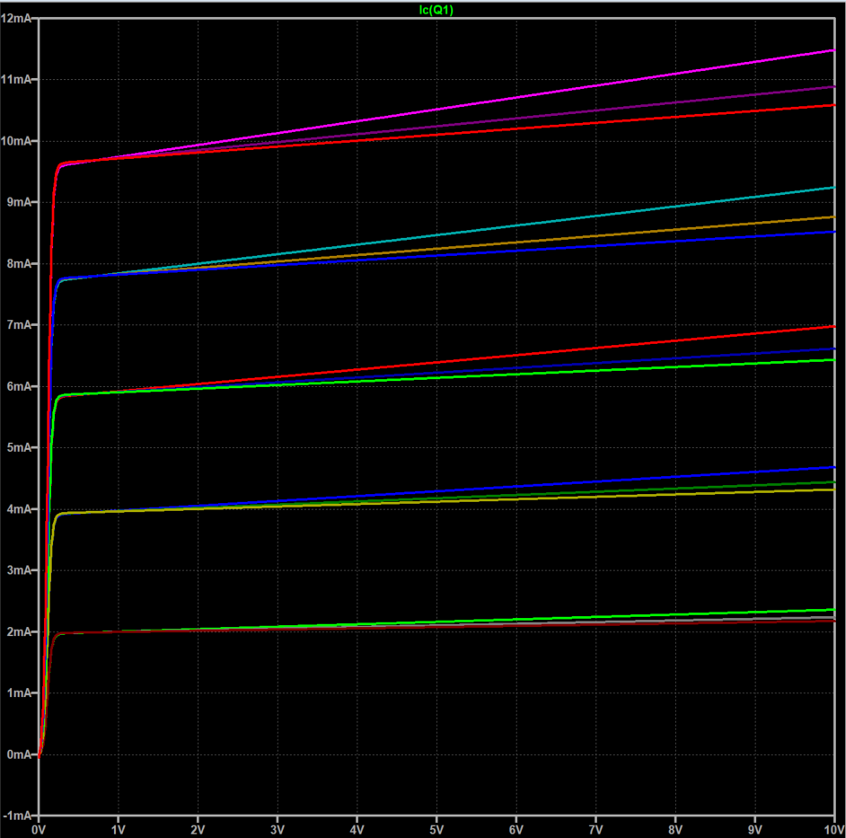Select the 5V tick label on horizontal axis
Viewport: 846px width, 838px height.
436,830
